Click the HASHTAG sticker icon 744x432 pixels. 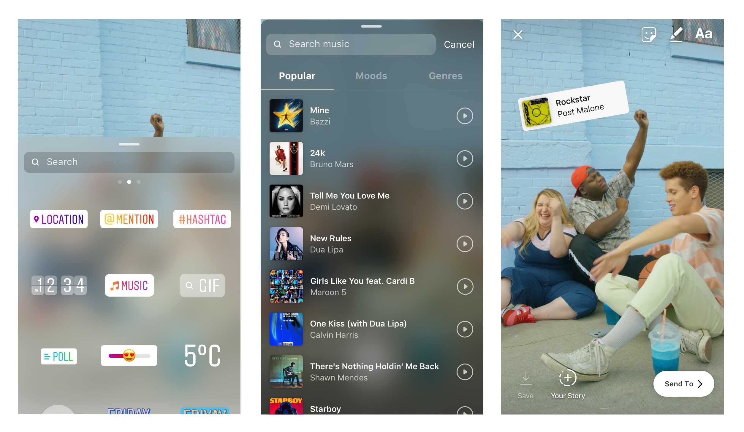point(202,219)
